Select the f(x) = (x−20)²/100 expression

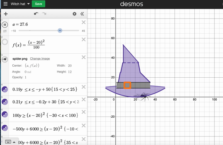click(29, 44)
